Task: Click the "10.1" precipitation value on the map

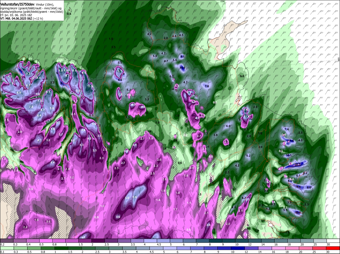Action: coord(289,155)
